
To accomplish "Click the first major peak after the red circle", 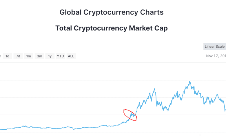I will [x=155, y=89].
